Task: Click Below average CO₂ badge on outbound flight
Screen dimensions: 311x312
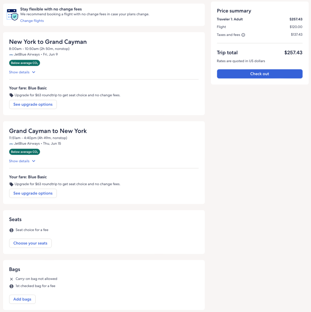Action: (x=24, y=63)
